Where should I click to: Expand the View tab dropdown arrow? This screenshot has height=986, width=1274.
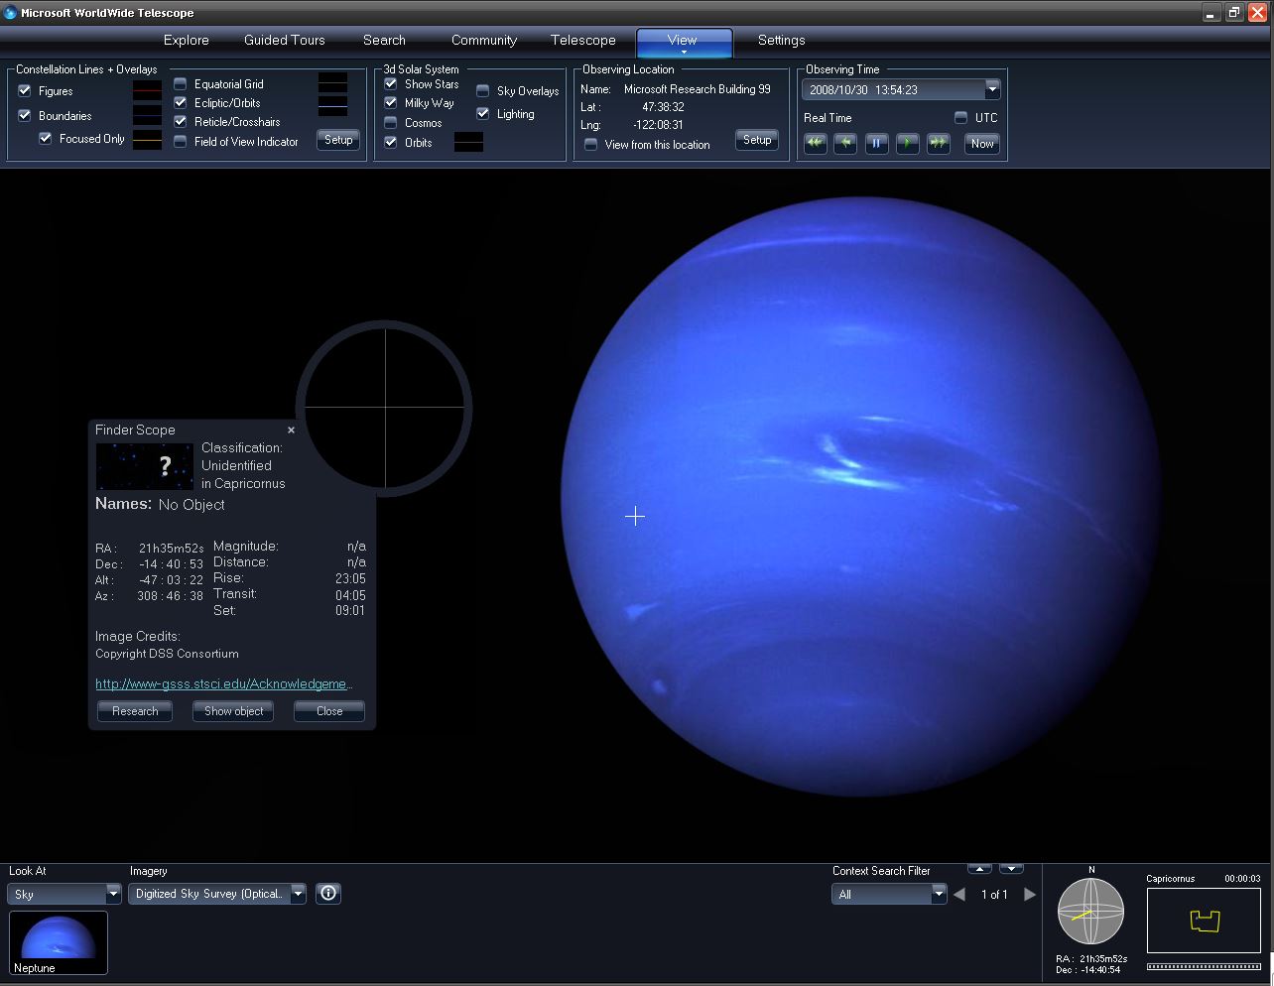[x=684, y=52]
